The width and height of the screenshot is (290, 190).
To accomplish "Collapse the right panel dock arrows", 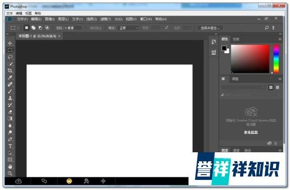I will 280,34.
